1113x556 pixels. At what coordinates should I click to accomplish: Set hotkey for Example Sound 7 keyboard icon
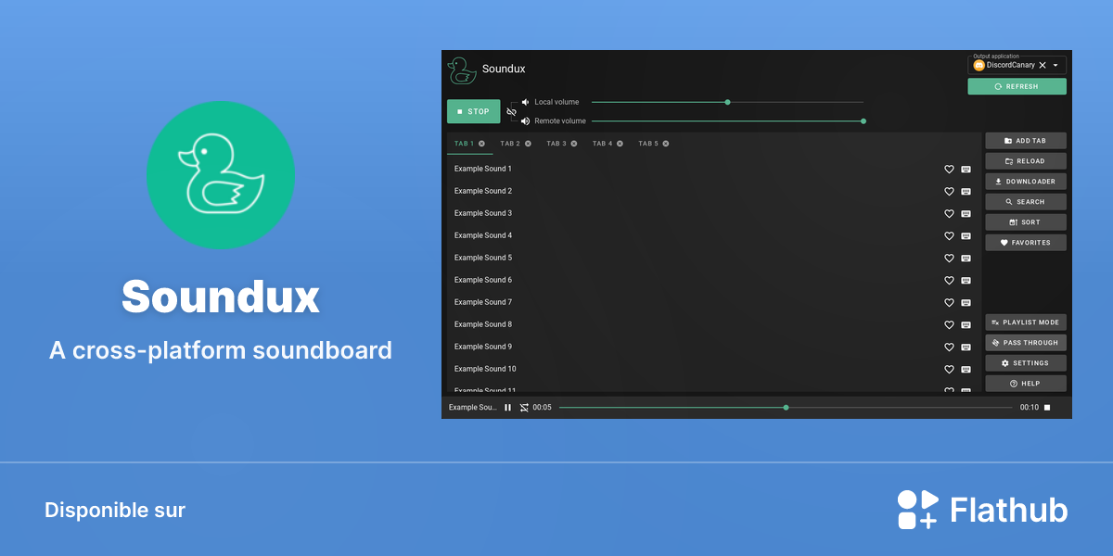[x=966, y=303]
